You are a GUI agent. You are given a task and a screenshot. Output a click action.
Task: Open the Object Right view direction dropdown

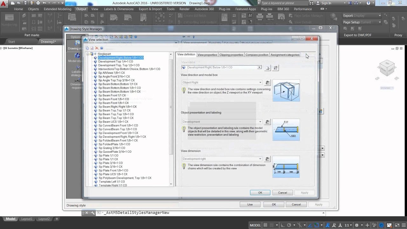(x=260, y=82)
